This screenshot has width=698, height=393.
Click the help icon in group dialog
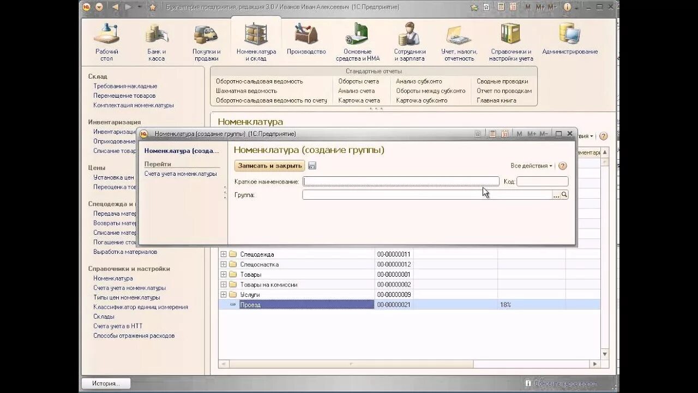coord(563,166)
